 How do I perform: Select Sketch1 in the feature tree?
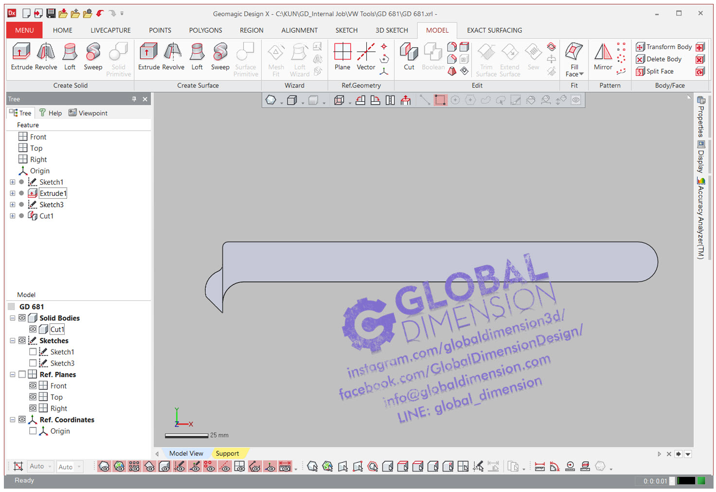click(52, 182)
